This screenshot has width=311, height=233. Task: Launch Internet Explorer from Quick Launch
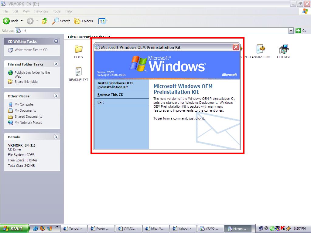click(36, 228)
